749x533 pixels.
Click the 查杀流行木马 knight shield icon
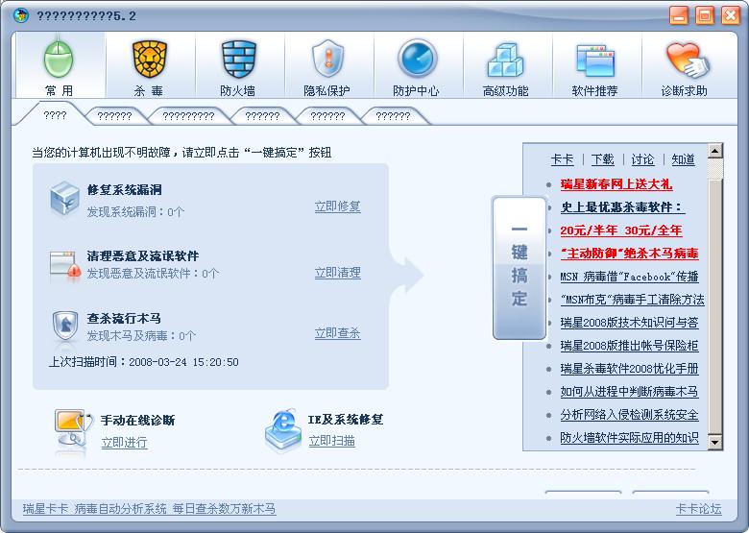[64, 327]
